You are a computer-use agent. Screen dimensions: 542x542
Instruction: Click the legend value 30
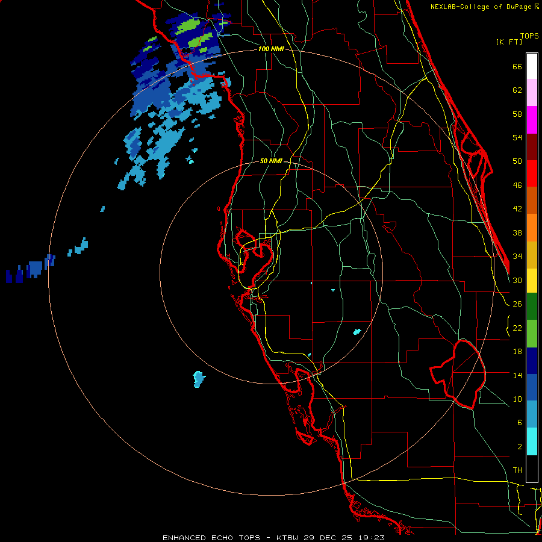517,280
